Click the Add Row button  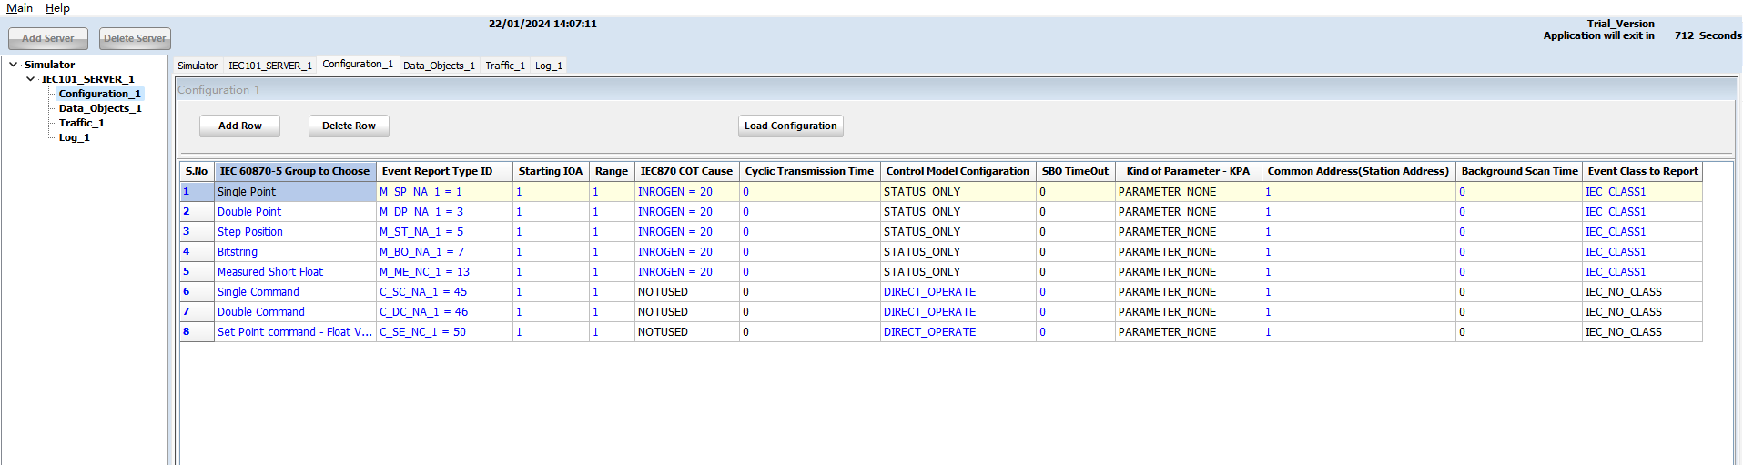point(240,126)
